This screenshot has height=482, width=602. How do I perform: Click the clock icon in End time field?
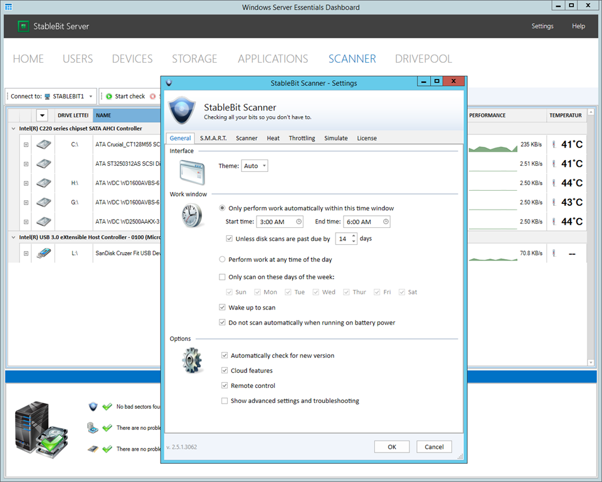click(386, 222)
